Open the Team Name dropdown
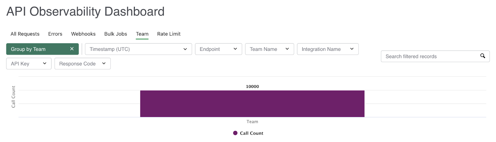 pyautogui.click(x=269, y=49)
